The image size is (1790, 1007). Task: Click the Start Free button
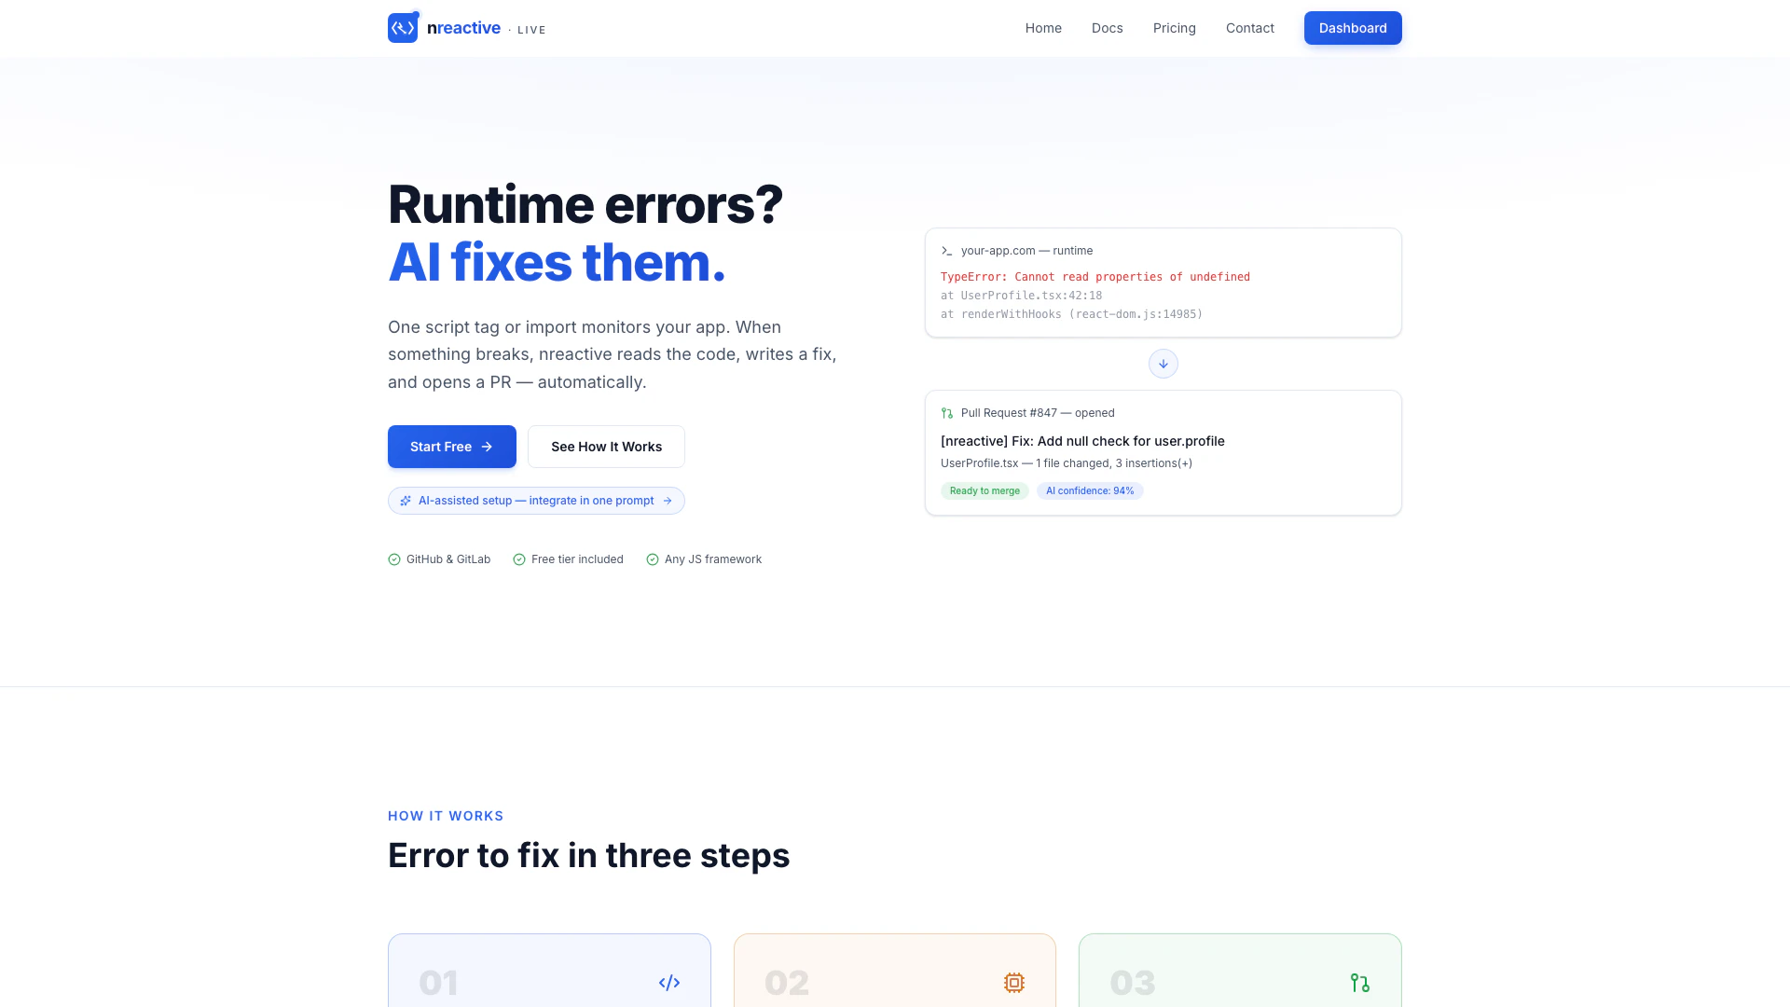click(451, 447)
